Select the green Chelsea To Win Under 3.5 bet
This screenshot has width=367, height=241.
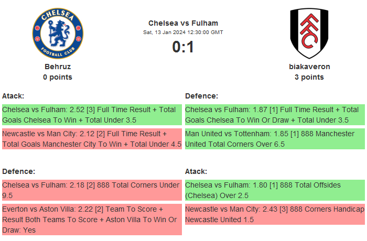coord(92,115)
